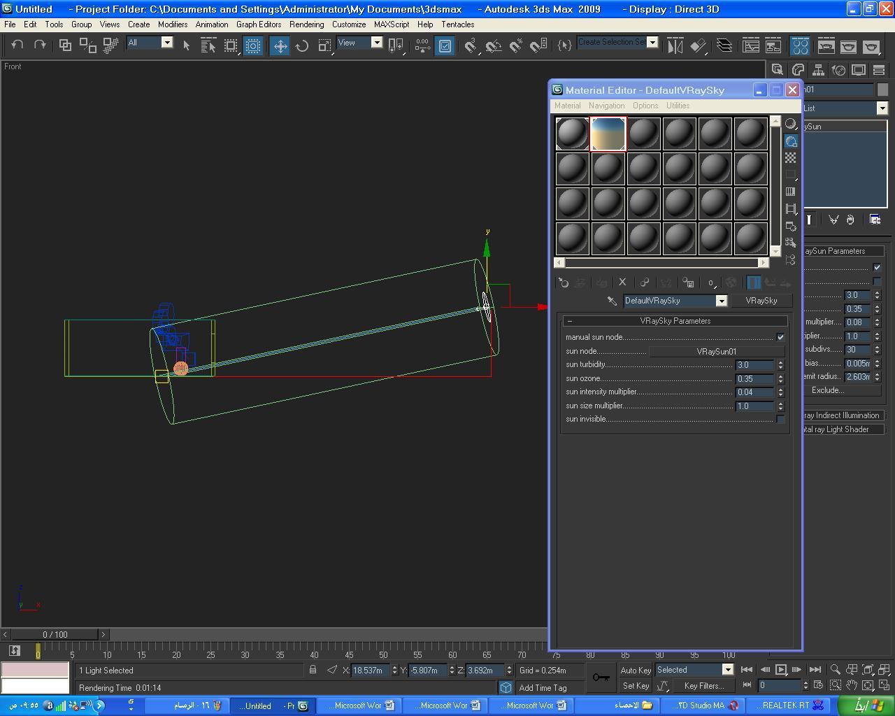The image size is (895, 716).
Task: Toggle Material Editor background checker icon
Action: point(791,158)
